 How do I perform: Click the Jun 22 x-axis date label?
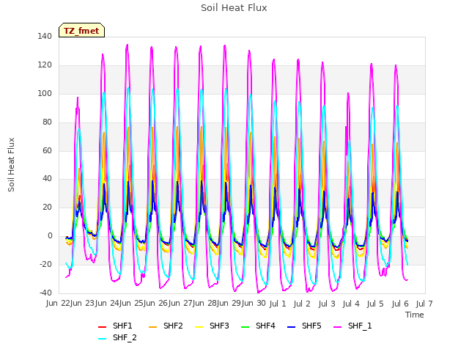coord(58,304)
